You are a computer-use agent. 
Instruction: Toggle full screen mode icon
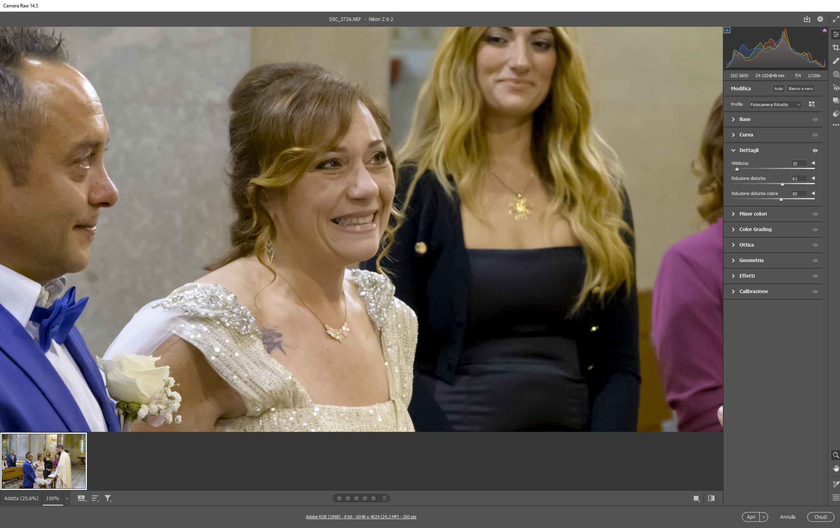point(836,19)
